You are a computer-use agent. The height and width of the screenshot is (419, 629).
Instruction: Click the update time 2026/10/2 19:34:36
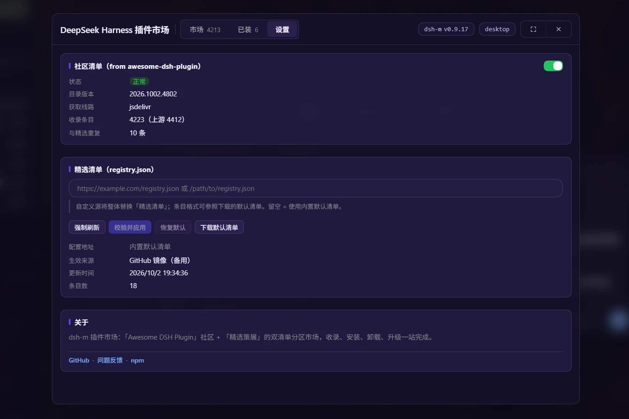(159, 273)
